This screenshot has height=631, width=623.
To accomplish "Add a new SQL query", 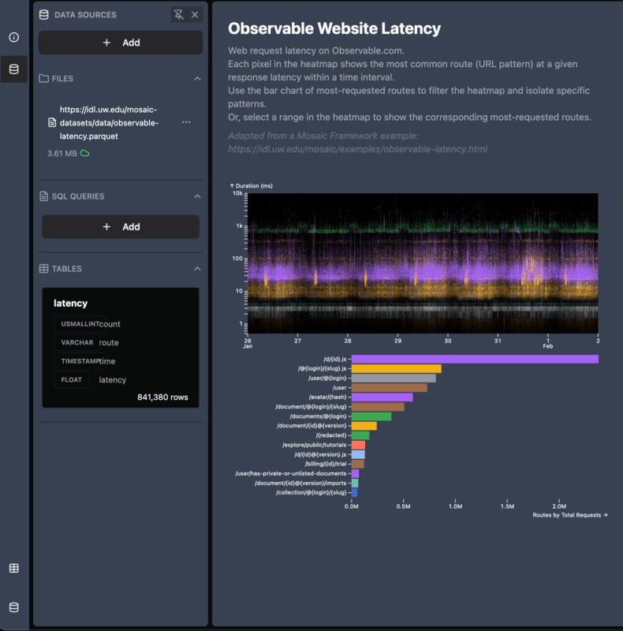I will click(x=121, y=227).
